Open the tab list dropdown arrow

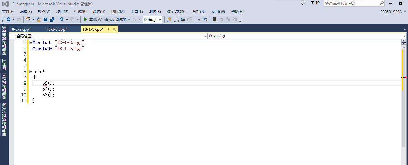pos(405,30)
